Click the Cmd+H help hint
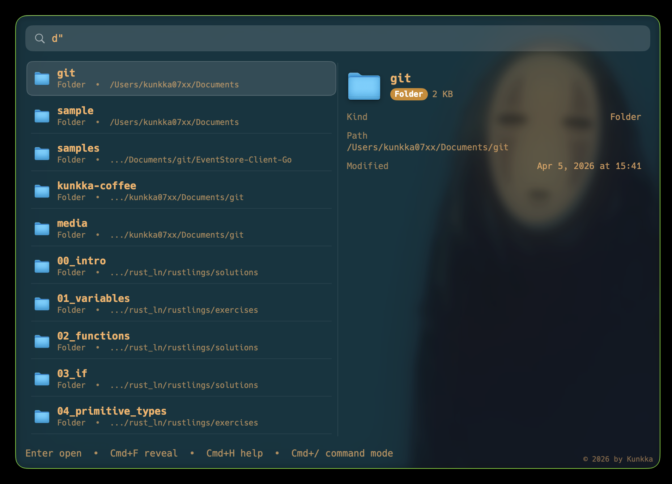The width and height of the screenshot is (672, 484). pos(234,453)
